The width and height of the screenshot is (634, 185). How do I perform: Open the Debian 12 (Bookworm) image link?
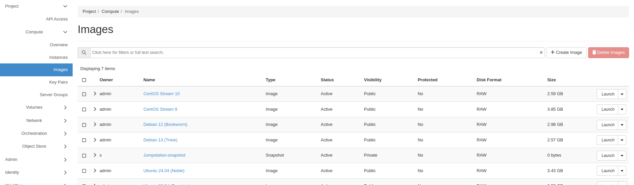pyautogui.click(x=165, y=125)
